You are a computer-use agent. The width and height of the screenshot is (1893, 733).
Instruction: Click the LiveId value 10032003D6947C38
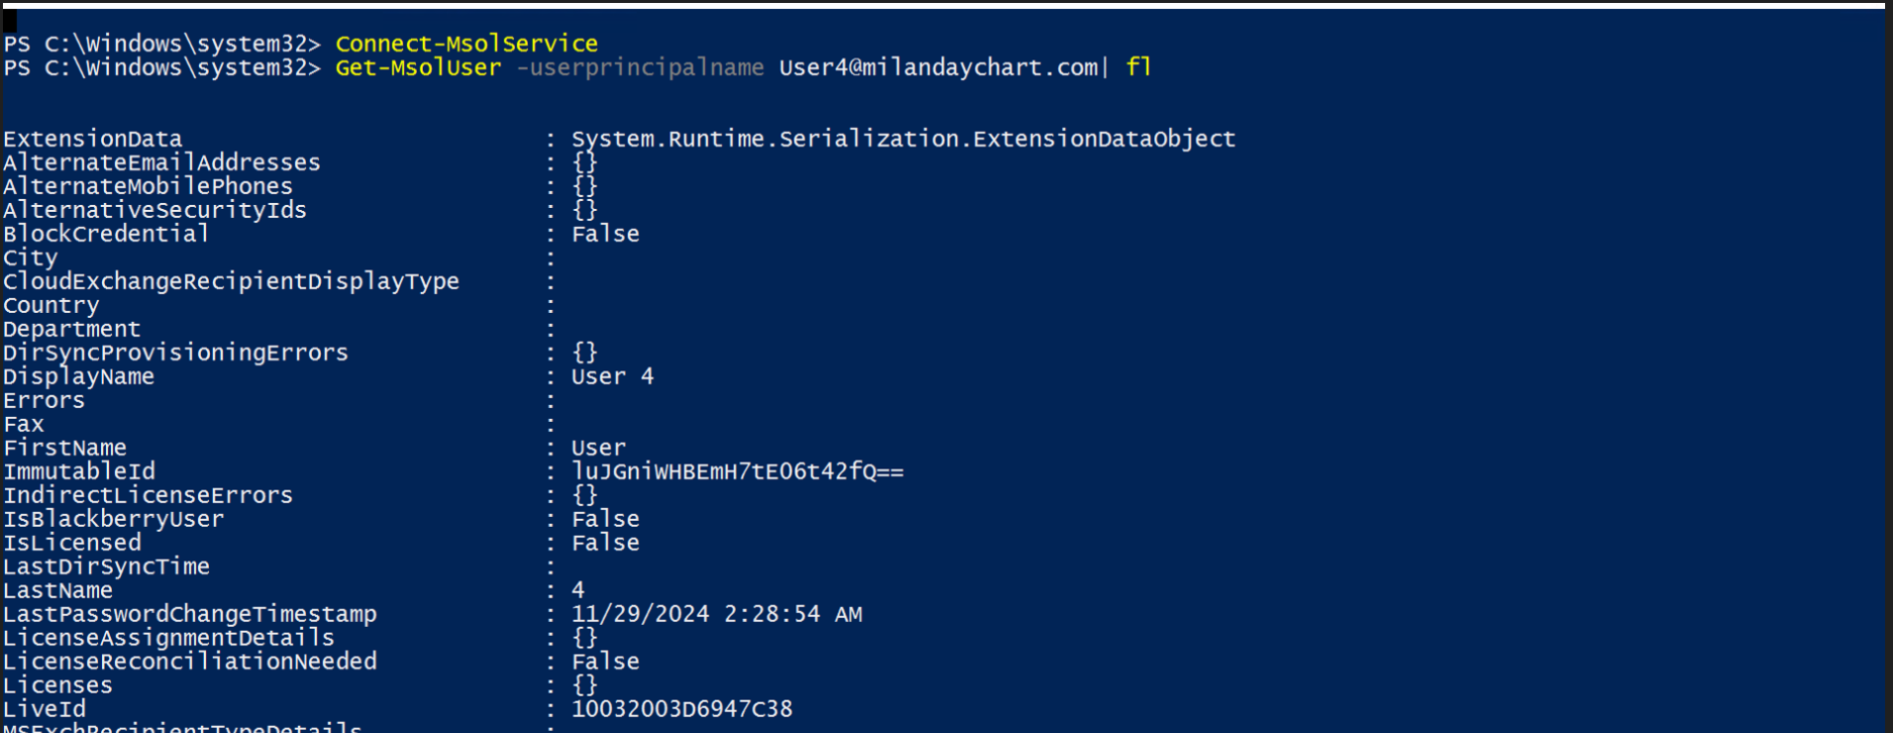[682, 710]
